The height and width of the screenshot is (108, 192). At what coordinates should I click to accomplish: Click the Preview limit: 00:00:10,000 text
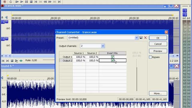point(71,99)
